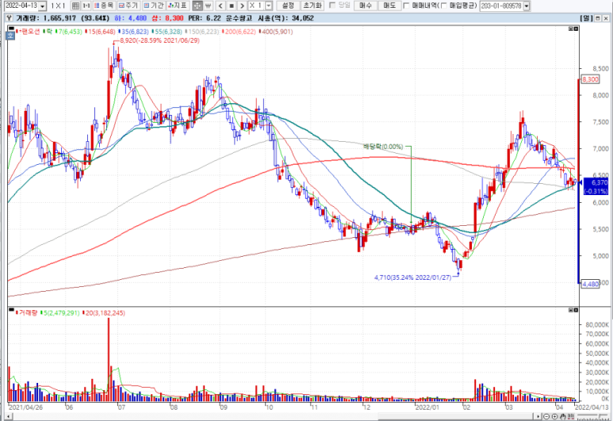Click the current price 6,370 tag
This screenshot has height=421, width=613.
tap(596, 186)
